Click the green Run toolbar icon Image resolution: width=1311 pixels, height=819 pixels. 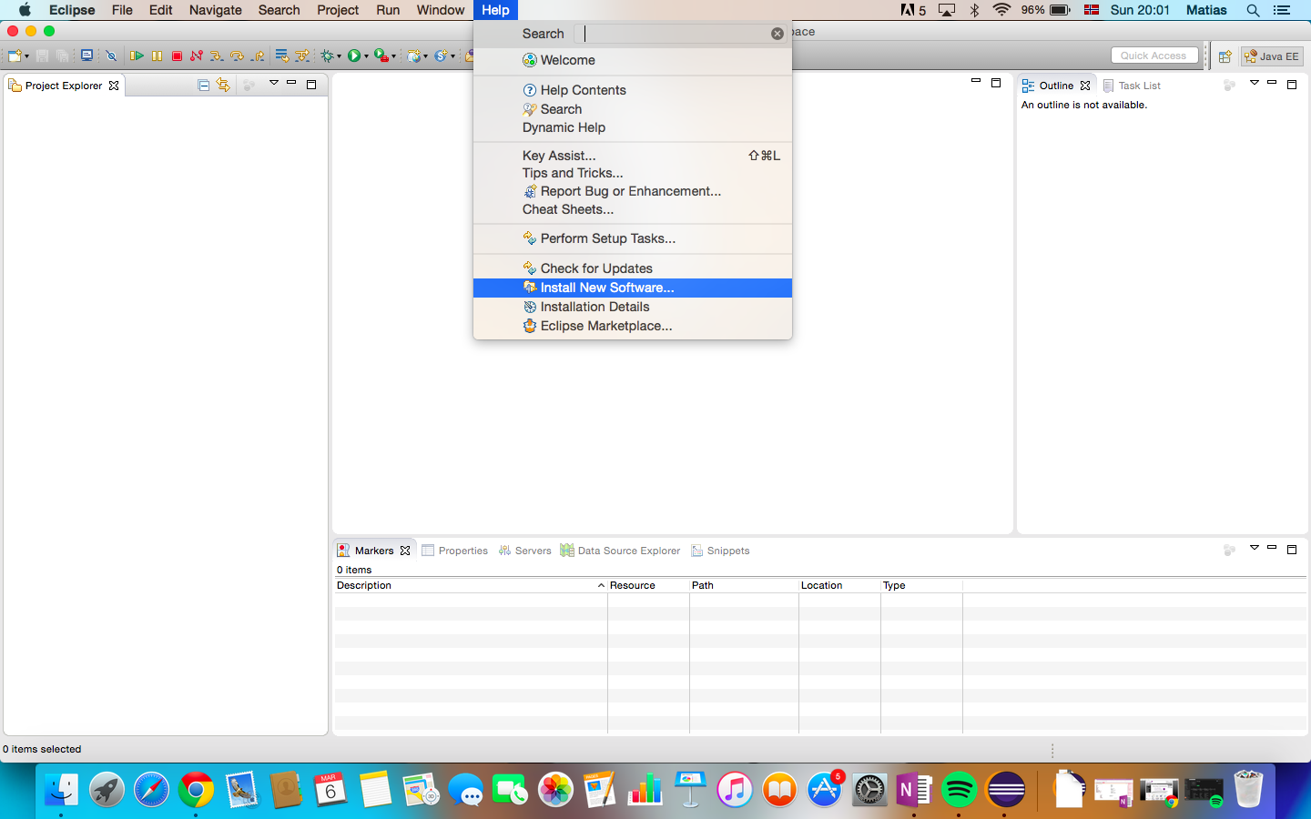354,56
